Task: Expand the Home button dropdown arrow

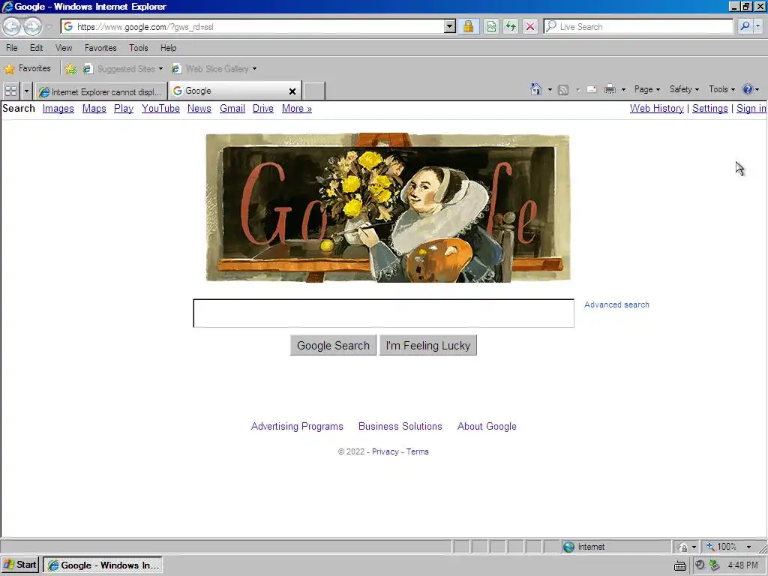Action: (550, 90)
